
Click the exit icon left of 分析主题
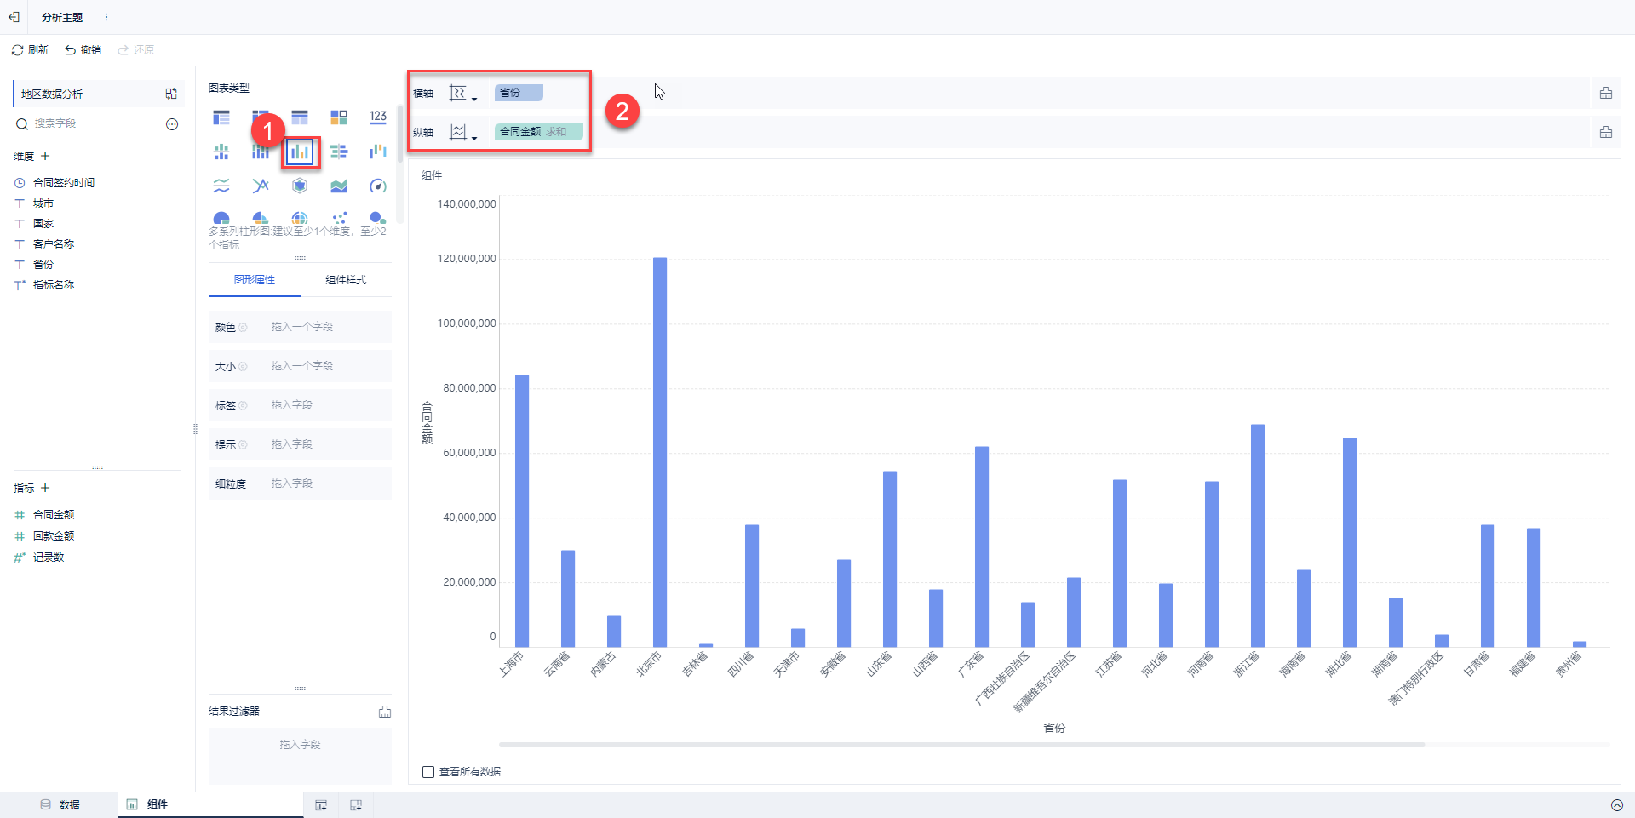14,17
